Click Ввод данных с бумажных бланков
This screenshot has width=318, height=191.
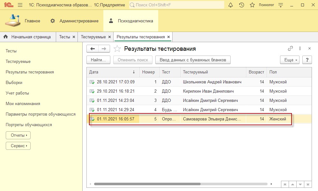point(193,60)
